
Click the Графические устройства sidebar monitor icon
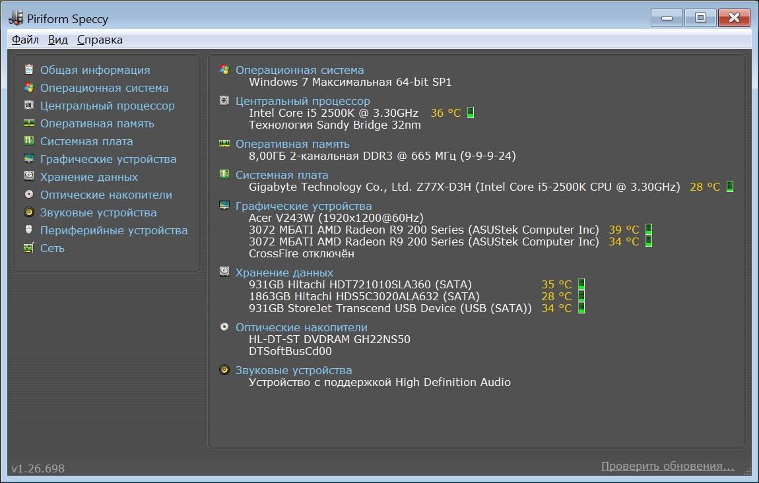click(29, 159)
